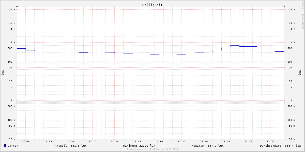Click the Maximum 687.0 lux value

(x=207, y=146)
